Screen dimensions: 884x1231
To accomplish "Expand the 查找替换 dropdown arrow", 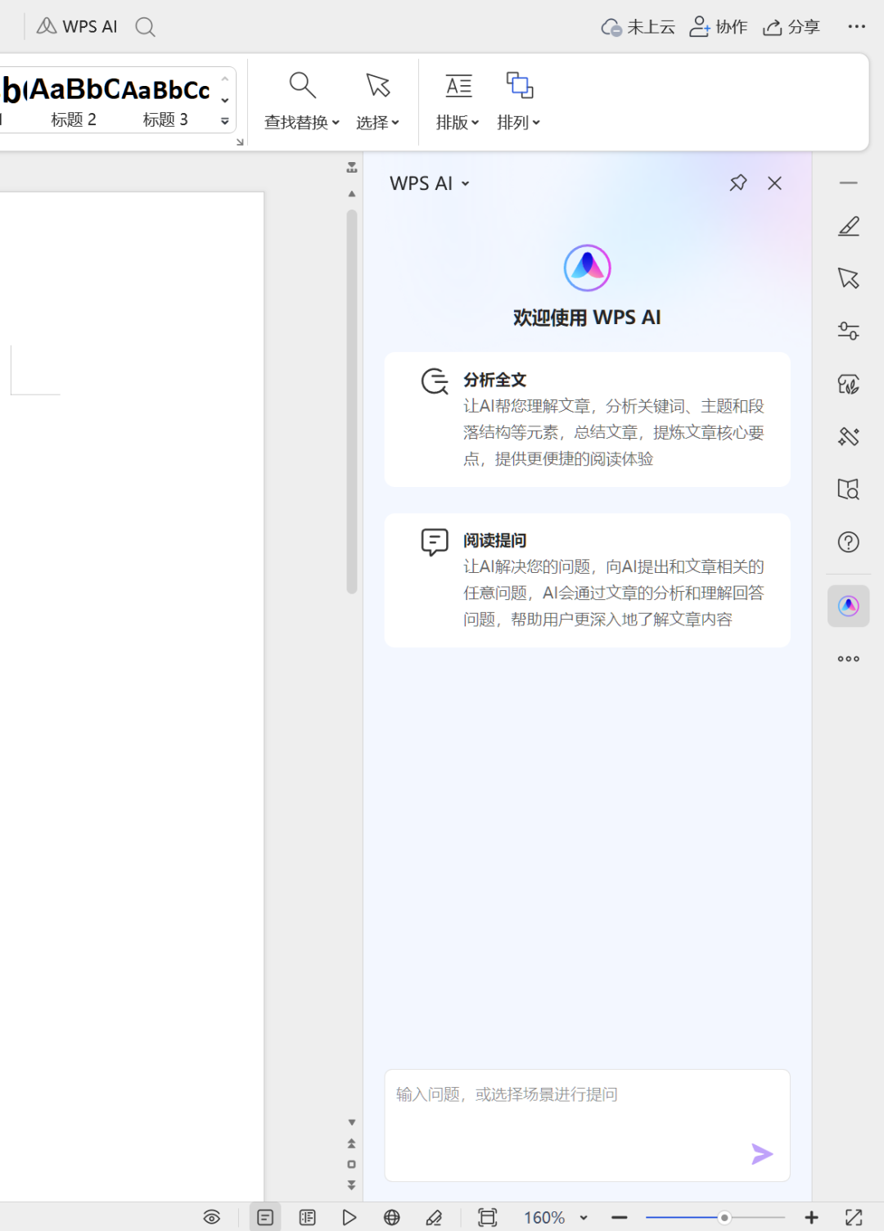I will 336,123.
